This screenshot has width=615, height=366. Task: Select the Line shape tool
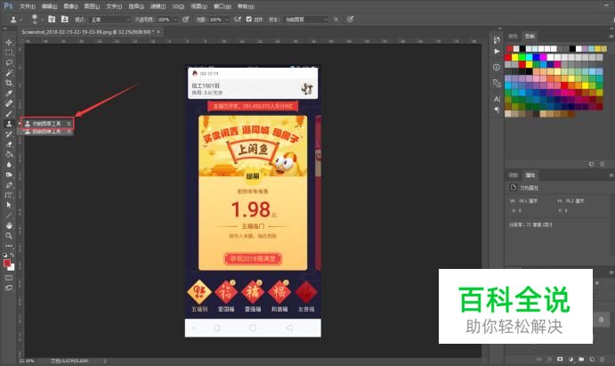(9, 216)
